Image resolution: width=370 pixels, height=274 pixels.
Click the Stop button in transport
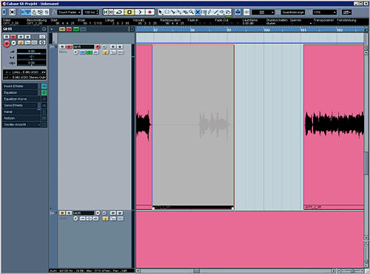129,12
